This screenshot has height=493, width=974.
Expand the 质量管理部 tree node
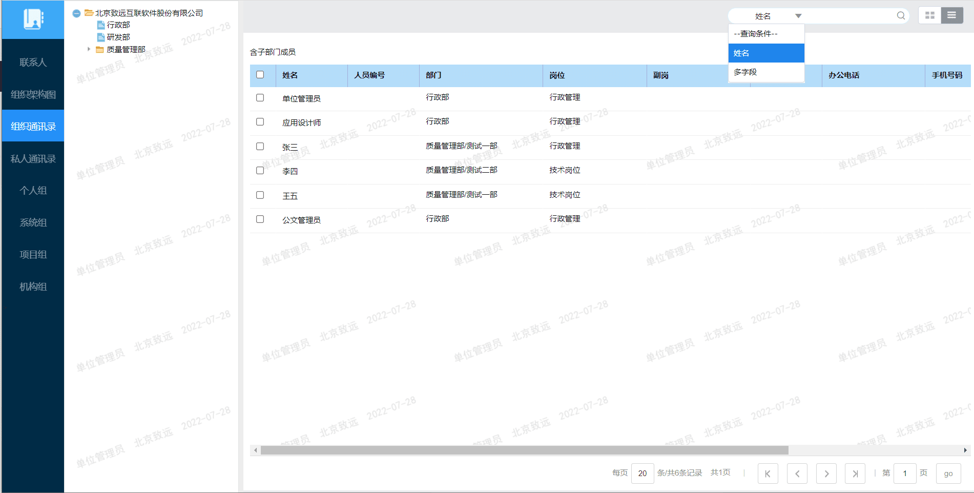pyautogui.click(x=89, y=49)
